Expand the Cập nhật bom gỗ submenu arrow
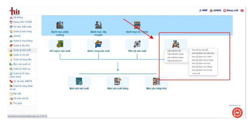The image size is (248, 122). click(x=187, y=51)
